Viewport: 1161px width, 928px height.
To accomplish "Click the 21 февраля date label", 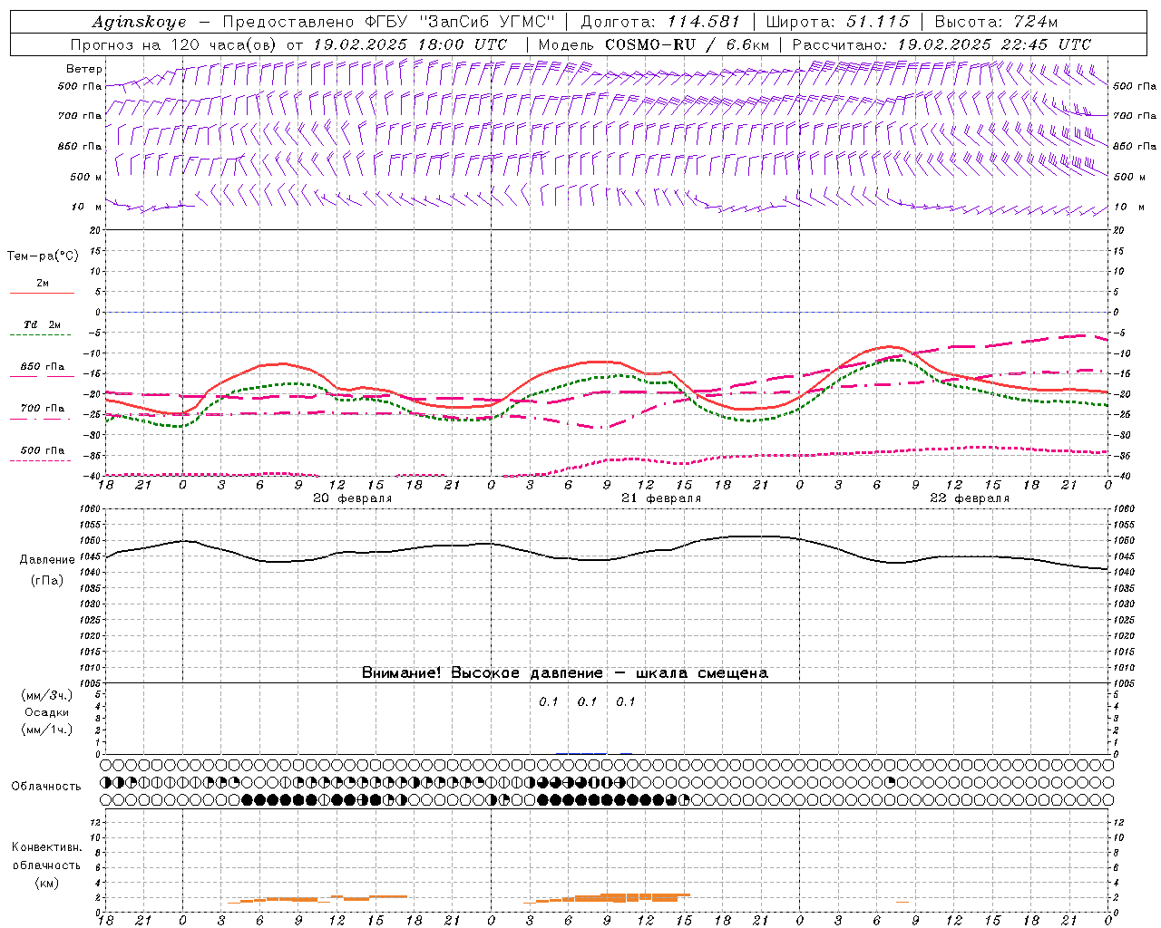I will [661, 498].
